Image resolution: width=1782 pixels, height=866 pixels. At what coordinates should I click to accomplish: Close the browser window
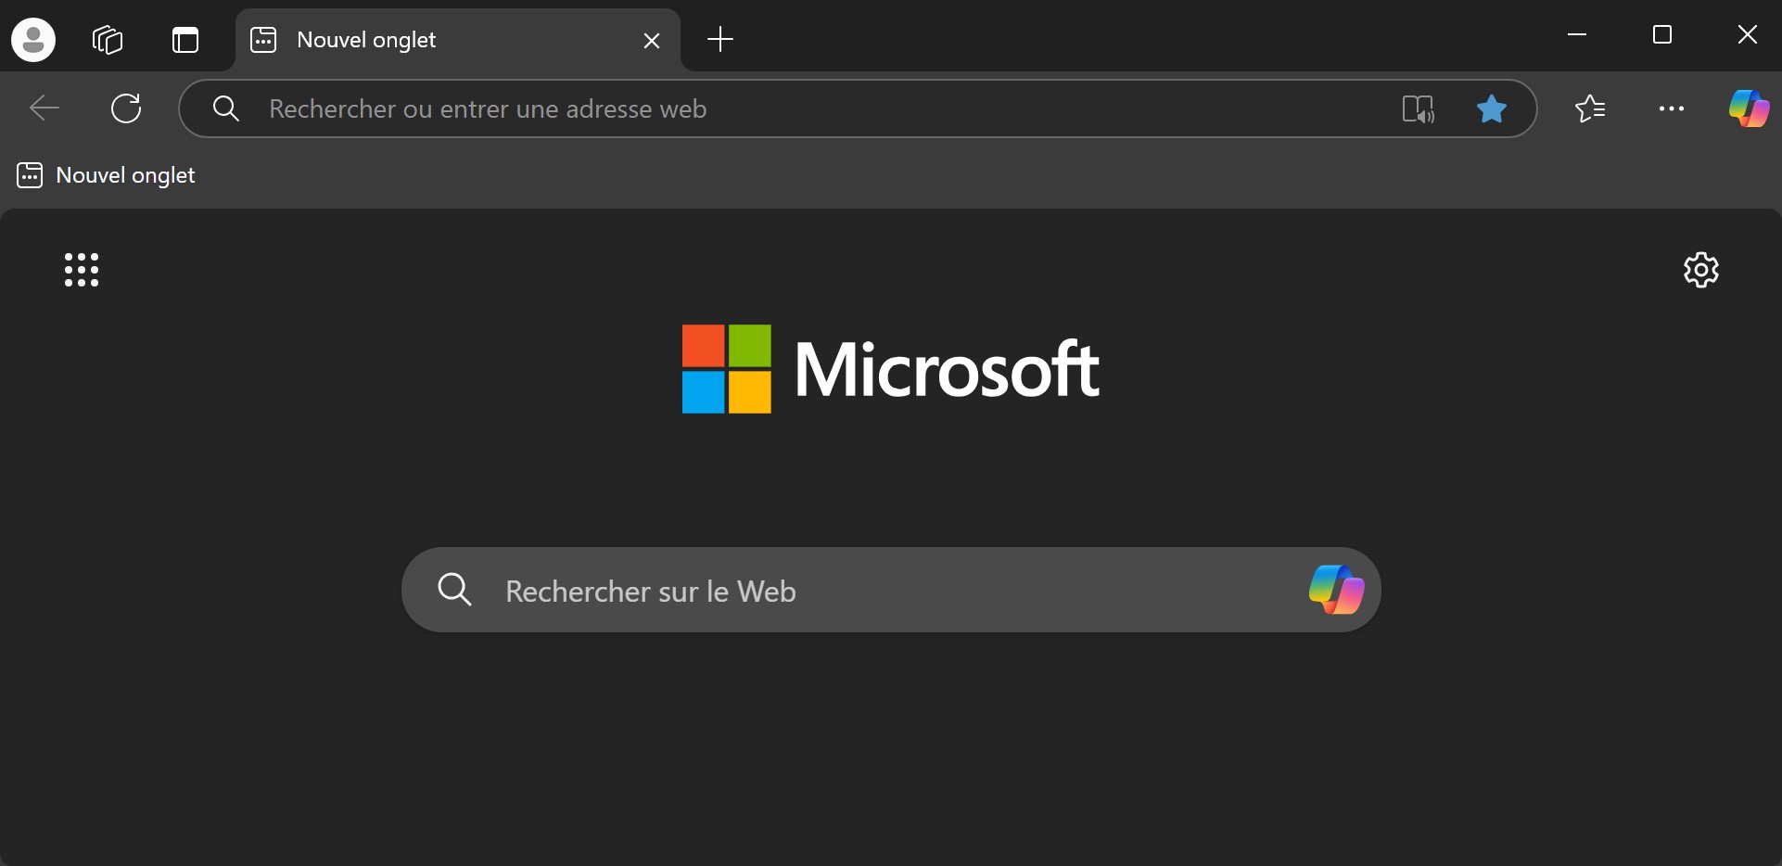coord(1748,35)
